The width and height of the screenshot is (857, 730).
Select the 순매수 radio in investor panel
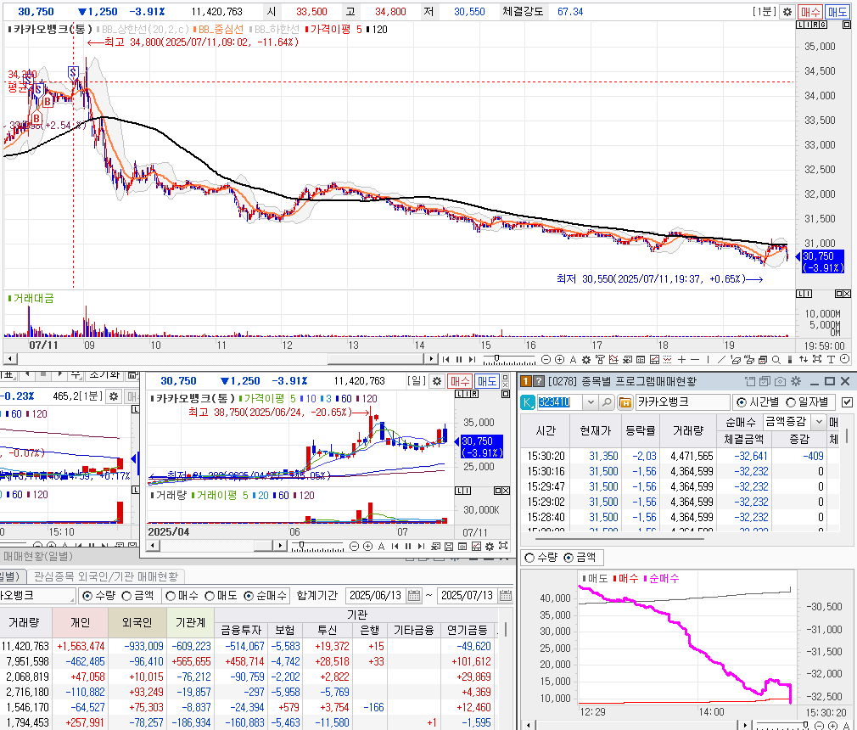pyautogui.click(x=249, y=596)
